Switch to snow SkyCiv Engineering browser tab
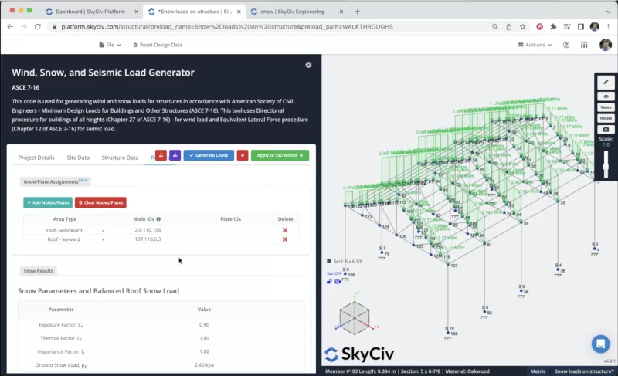The image size is (618, 376). (293, 12)
